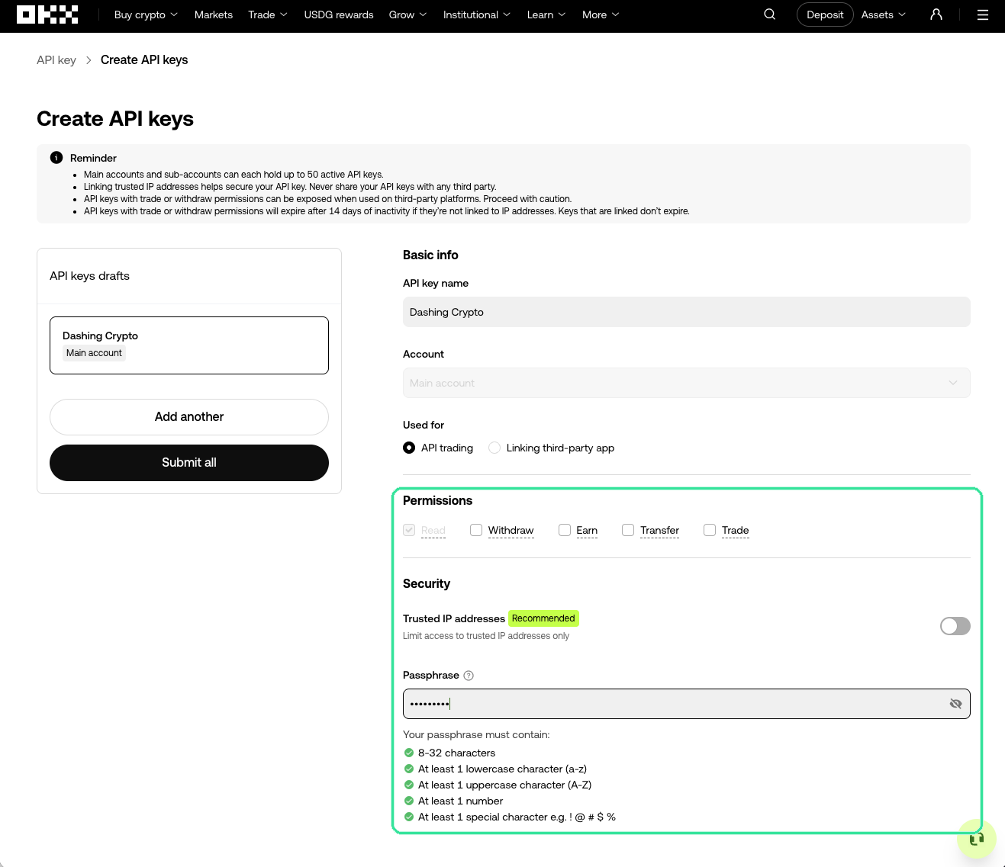Expand the Grow dropdown menu
Screen dimensions: 1005x867
(x=408, y=14)
